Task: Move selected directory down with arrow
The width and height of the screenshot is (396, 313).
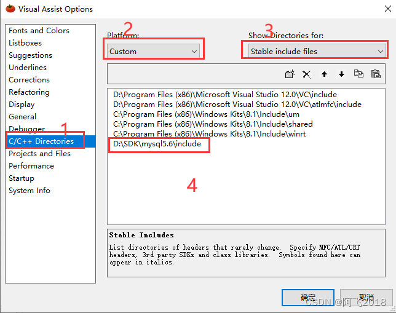Action: pos(341,74)
